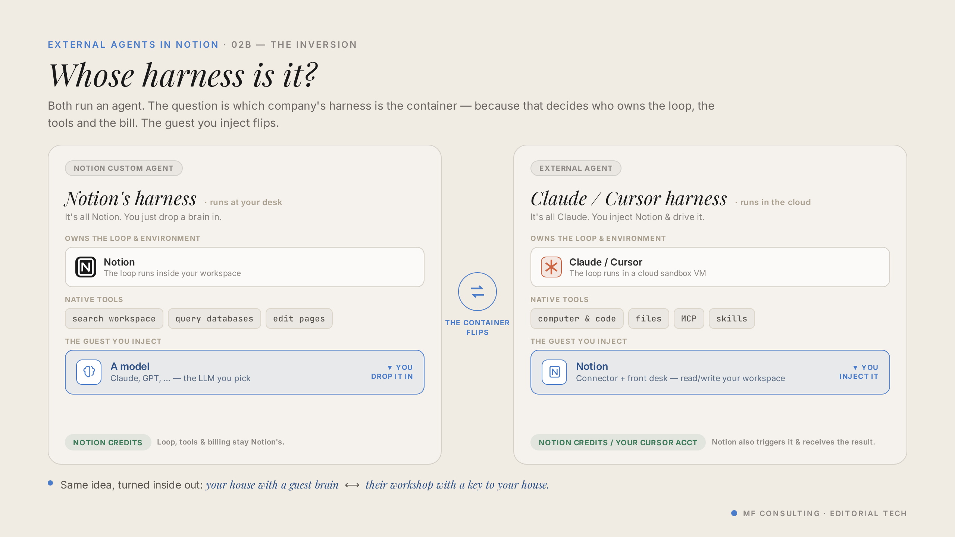This screenshot has width=955, height=537.
Task: Click the blue dot before MF Consulting
Action: pyautogui.click(x=734, y=513)
